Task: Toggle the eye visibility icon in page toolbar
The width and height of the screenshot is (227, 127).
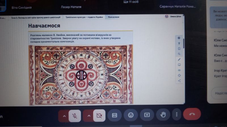Action: coord(179,70)
